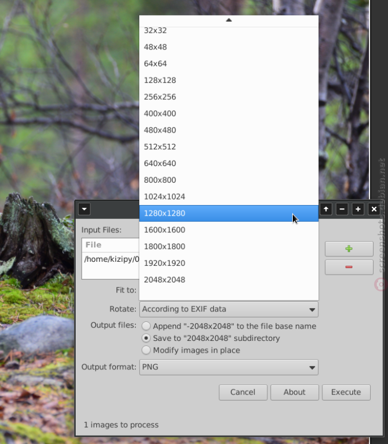Minimize the dialog with the minus title button
The image size is (388, 444).
coord(342,209)
